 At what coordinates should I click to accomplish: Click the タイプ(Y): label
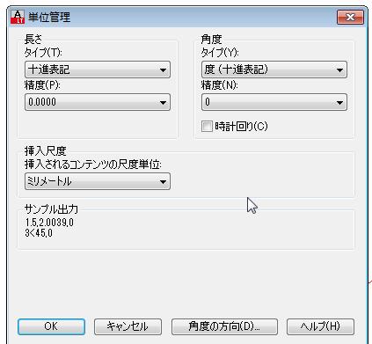pos(220,53)
